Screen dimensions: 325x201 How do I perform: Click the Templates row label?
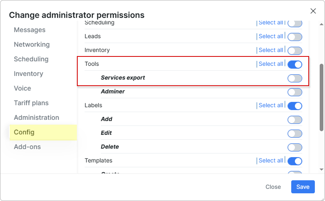(98, 160)
